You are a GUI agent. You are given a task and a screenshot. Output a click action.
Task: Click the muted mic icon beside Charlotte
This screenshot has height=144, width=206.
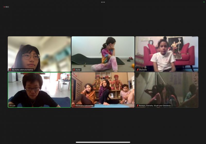click(138, 70)
